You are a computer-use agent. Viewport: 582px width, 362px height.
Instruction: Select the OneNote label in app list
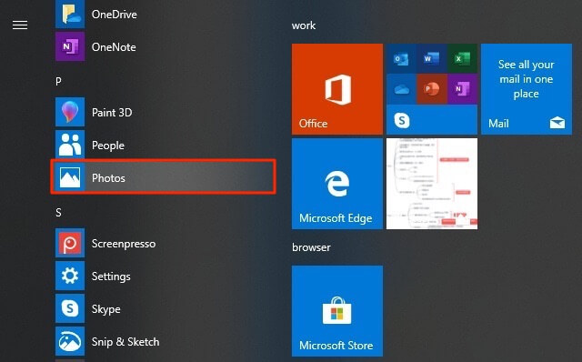coord(114,47)
